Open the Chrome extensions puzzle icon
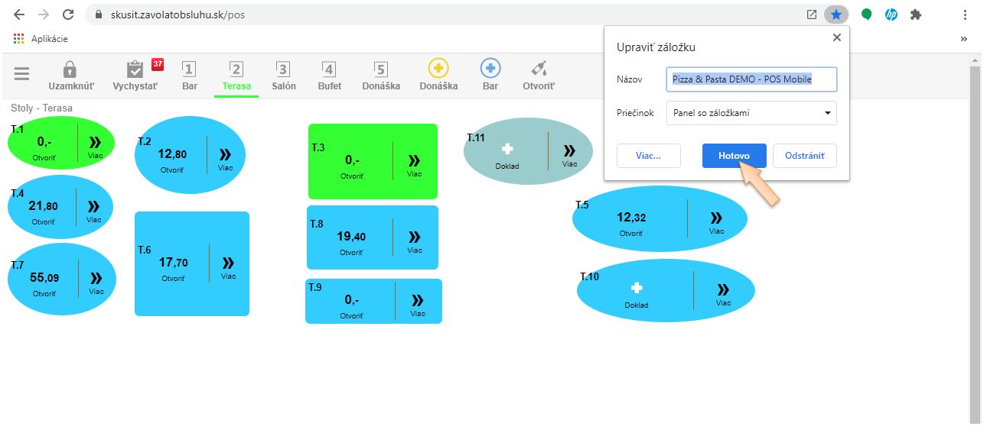987x436 pixels. click(916, 15)
